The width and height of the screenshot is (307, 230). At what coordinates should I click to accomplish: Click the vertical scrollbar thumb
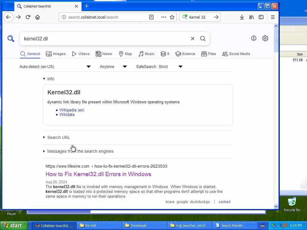point(276,40)
